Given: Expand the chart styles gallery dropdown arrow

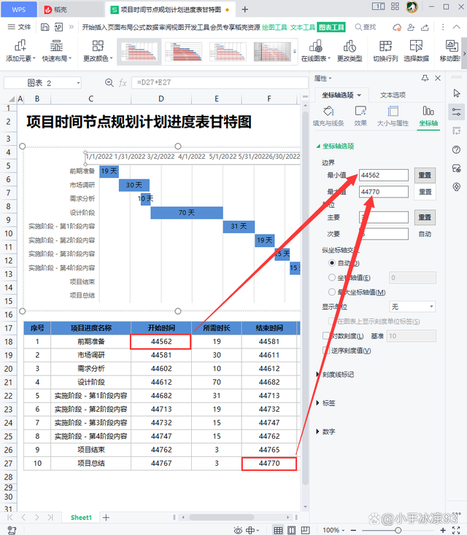Looking at the screenshot, I should (x=295, y=52).
